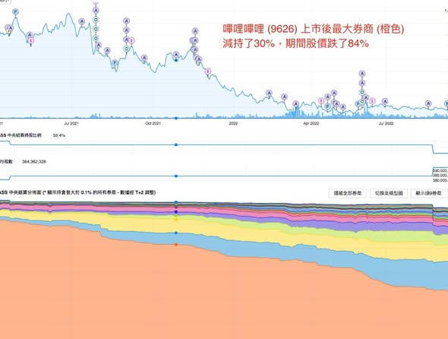Select the pink I marker right of the June 2022 stack
Viewport: 448px width, 339px height.
[x=372, y=101]
